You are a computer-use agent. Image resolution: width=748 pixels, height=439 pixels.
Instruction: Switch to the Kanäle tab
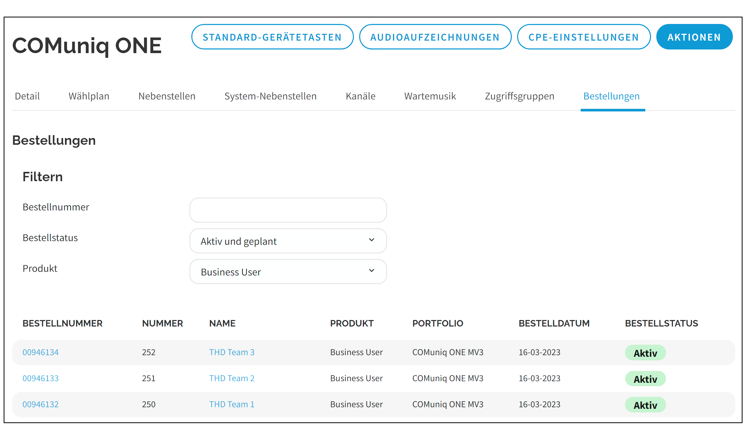point(360,96)
